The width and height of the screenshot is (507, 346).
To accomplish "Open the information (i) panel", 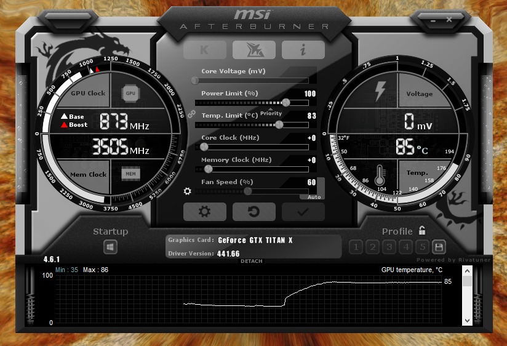I will 303,50.
